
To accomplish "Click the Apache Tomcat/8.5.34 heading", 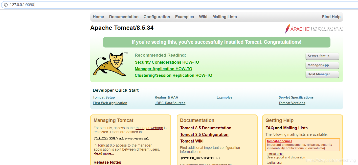I will pyautogui.click(x=122, y=28).
